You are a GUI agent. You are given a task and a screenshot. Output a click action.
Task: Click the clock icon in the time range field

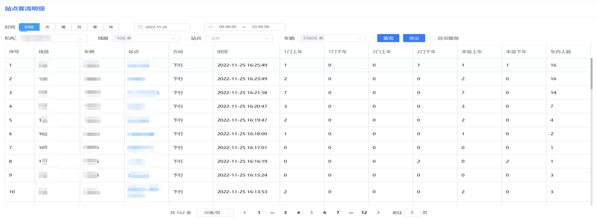click(211, 27)
